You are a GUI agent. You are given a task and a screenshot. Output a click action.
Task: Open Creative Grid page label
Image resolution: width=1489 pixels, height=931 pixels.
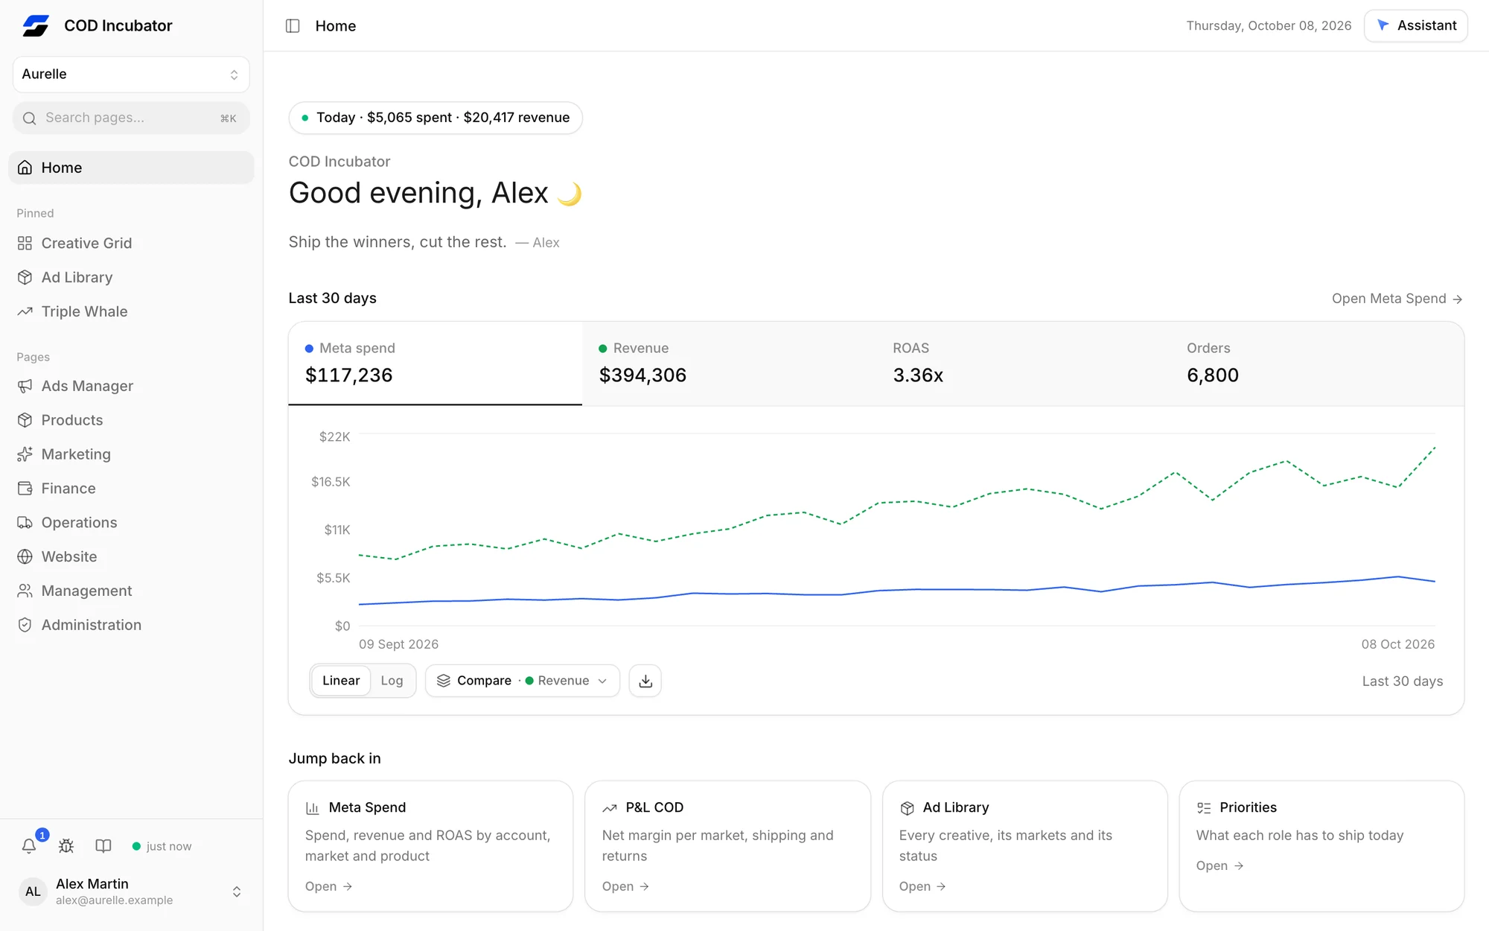[x=86, y=244]
